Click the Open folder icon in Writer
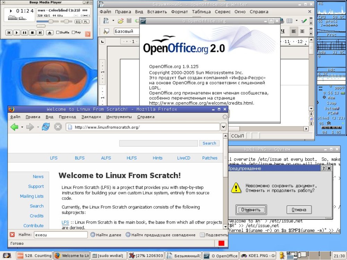The image size is (347, 260). (121, 21)
